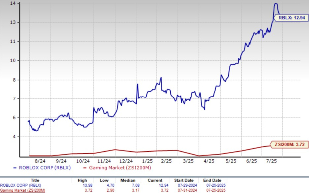Click the 9/24 x-axis label

(61, 161)
